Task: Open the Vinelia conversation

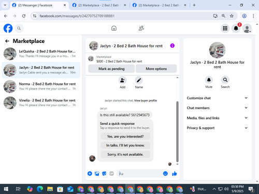Action: point(41,102)
